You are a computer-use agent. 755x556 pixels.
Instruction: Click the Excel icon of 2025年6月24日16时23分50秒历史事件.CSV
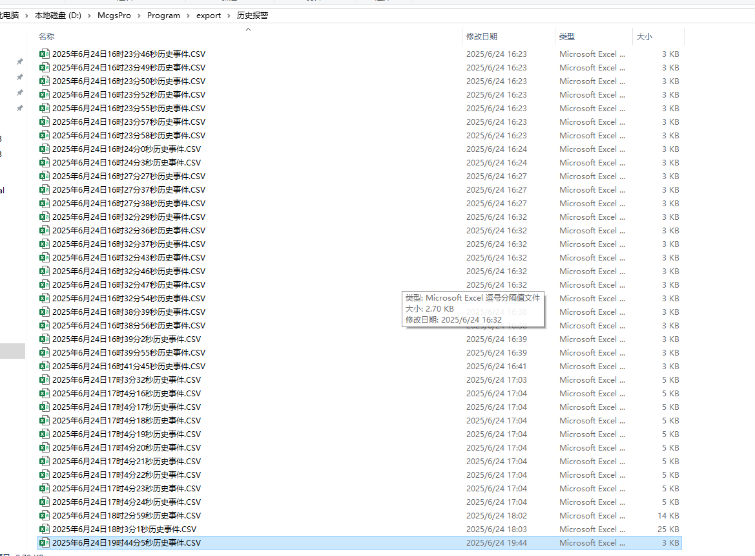click(x=45, y=81)
